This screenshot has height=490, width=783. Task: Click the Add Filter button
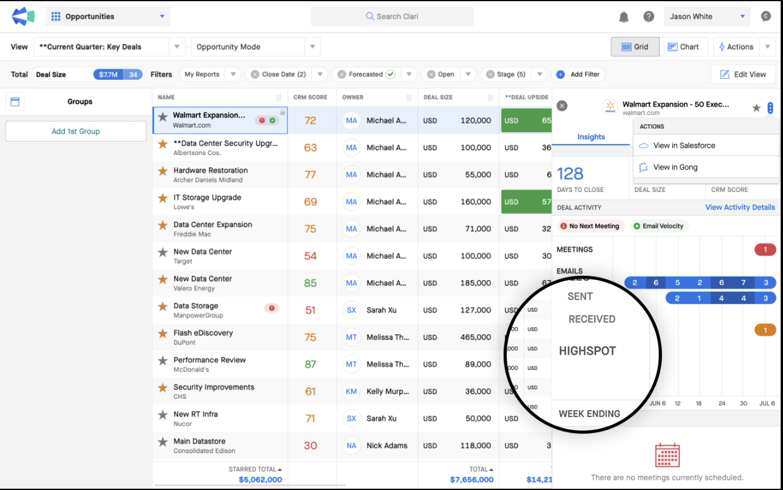coord(578,74)
